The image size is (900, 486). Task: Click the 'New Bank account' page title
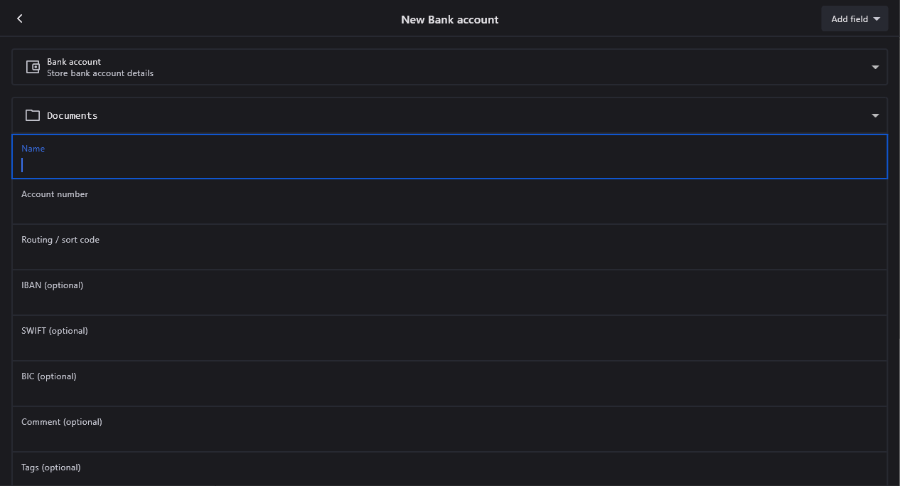pos(449,20)
